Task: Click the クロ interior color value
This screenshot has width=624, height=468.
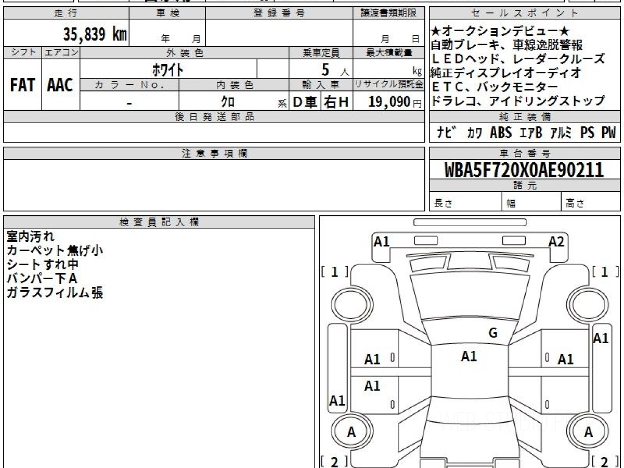Action: (x=227, y=102)
